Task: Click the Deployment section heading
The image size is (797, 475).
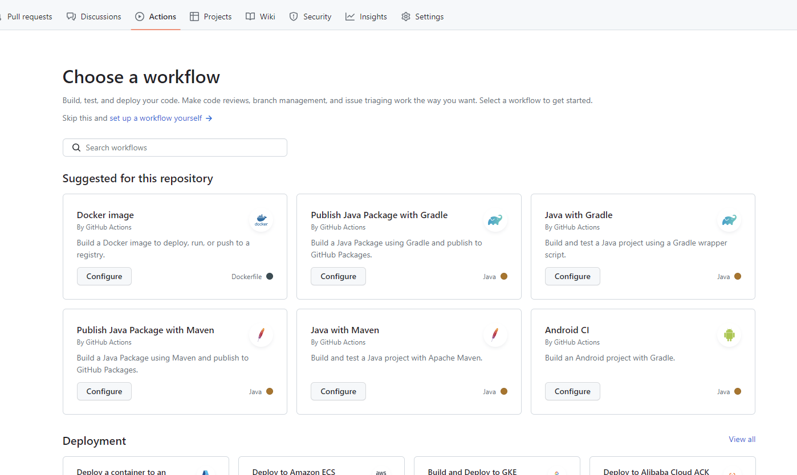Action: tap(95, 441)
